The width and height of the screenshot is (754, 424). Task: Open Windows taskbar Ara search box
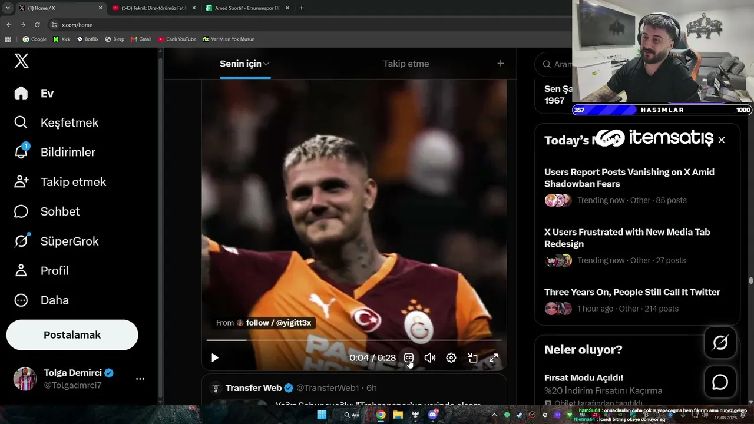(352, 415)
